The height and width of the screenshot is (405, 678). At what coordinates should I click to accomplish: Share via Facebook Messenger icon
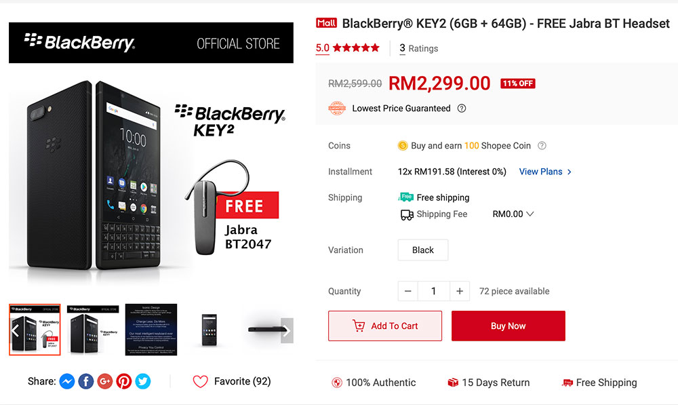coord(67,381)
